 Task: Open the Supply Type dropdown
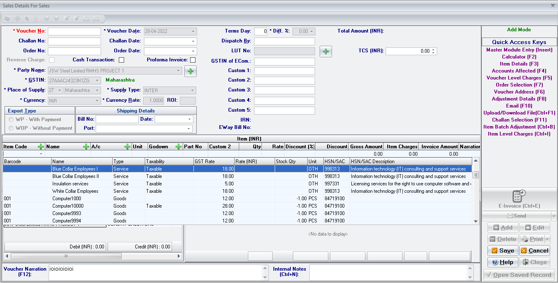tap(193, 91)
